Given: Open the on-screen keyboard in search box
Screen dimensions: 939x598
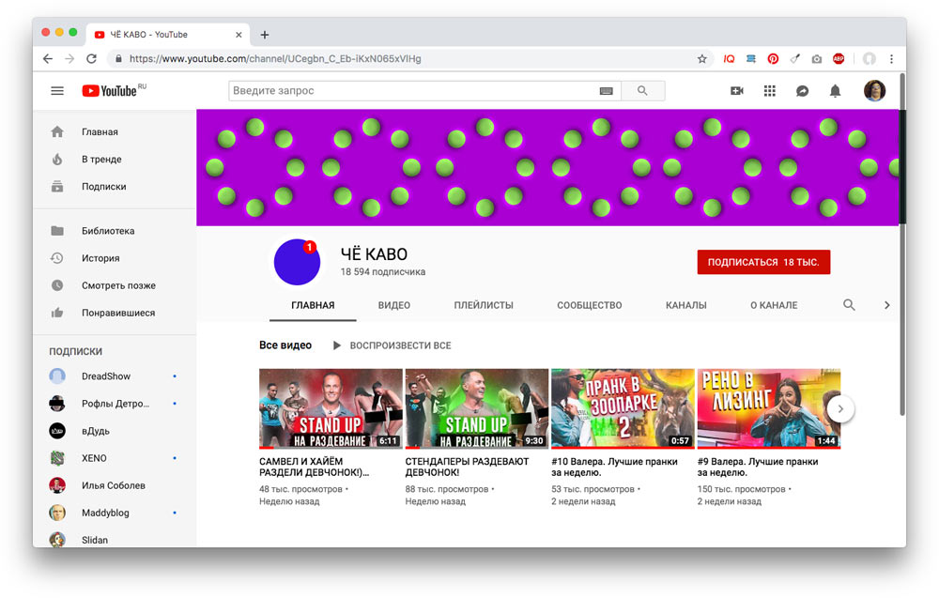Looking at the screenshot, I should click(x=606, y=91).
